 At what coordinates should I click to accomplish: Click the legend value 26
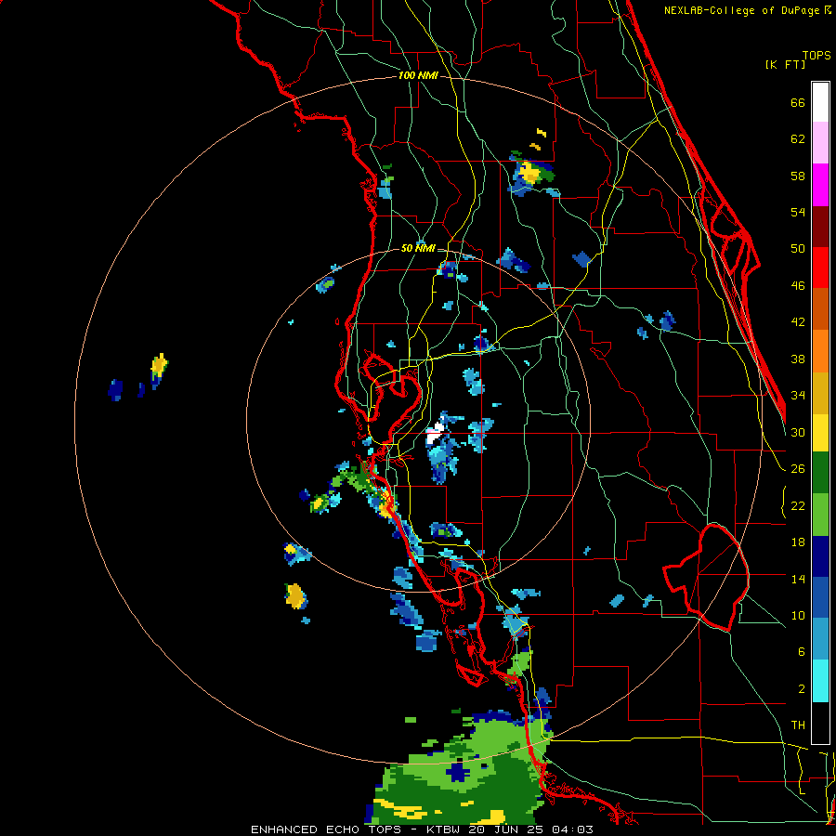pos(798,469)
